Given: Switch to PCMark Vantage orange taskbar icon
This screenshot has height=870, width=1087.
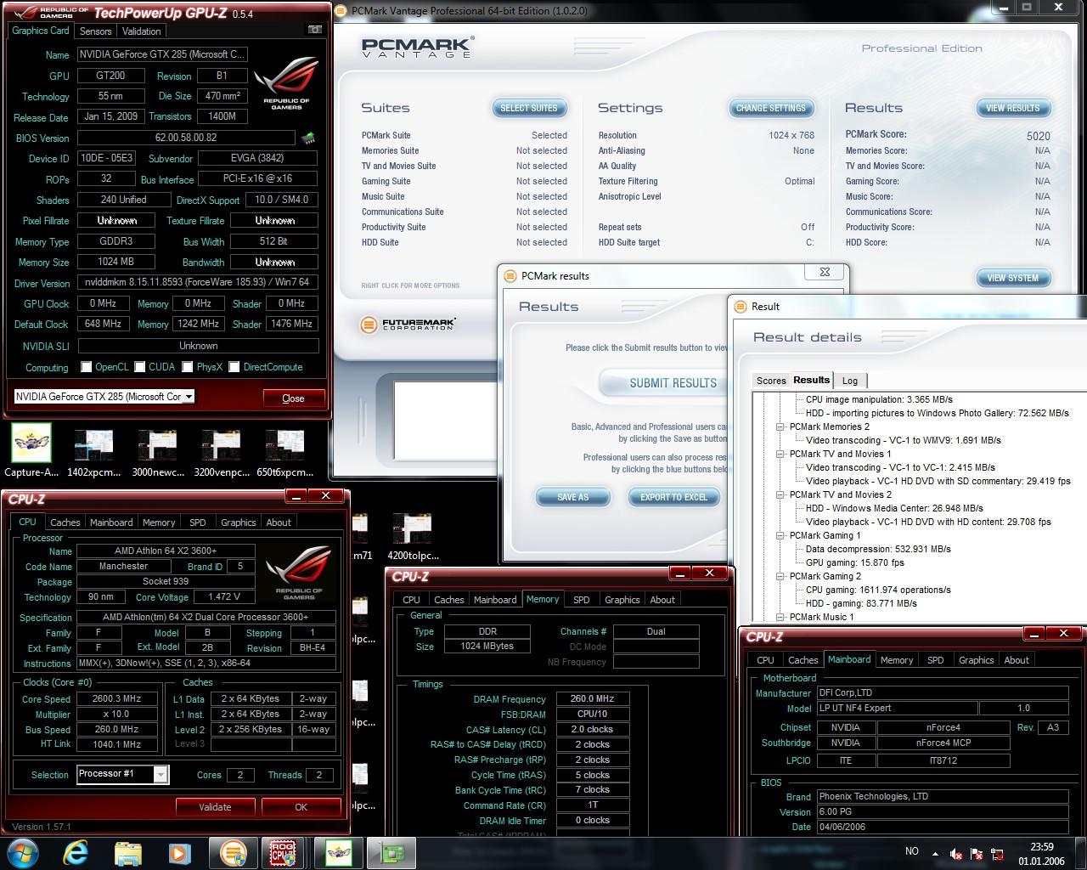Looking at the screenshot, I should click(234, 852).
